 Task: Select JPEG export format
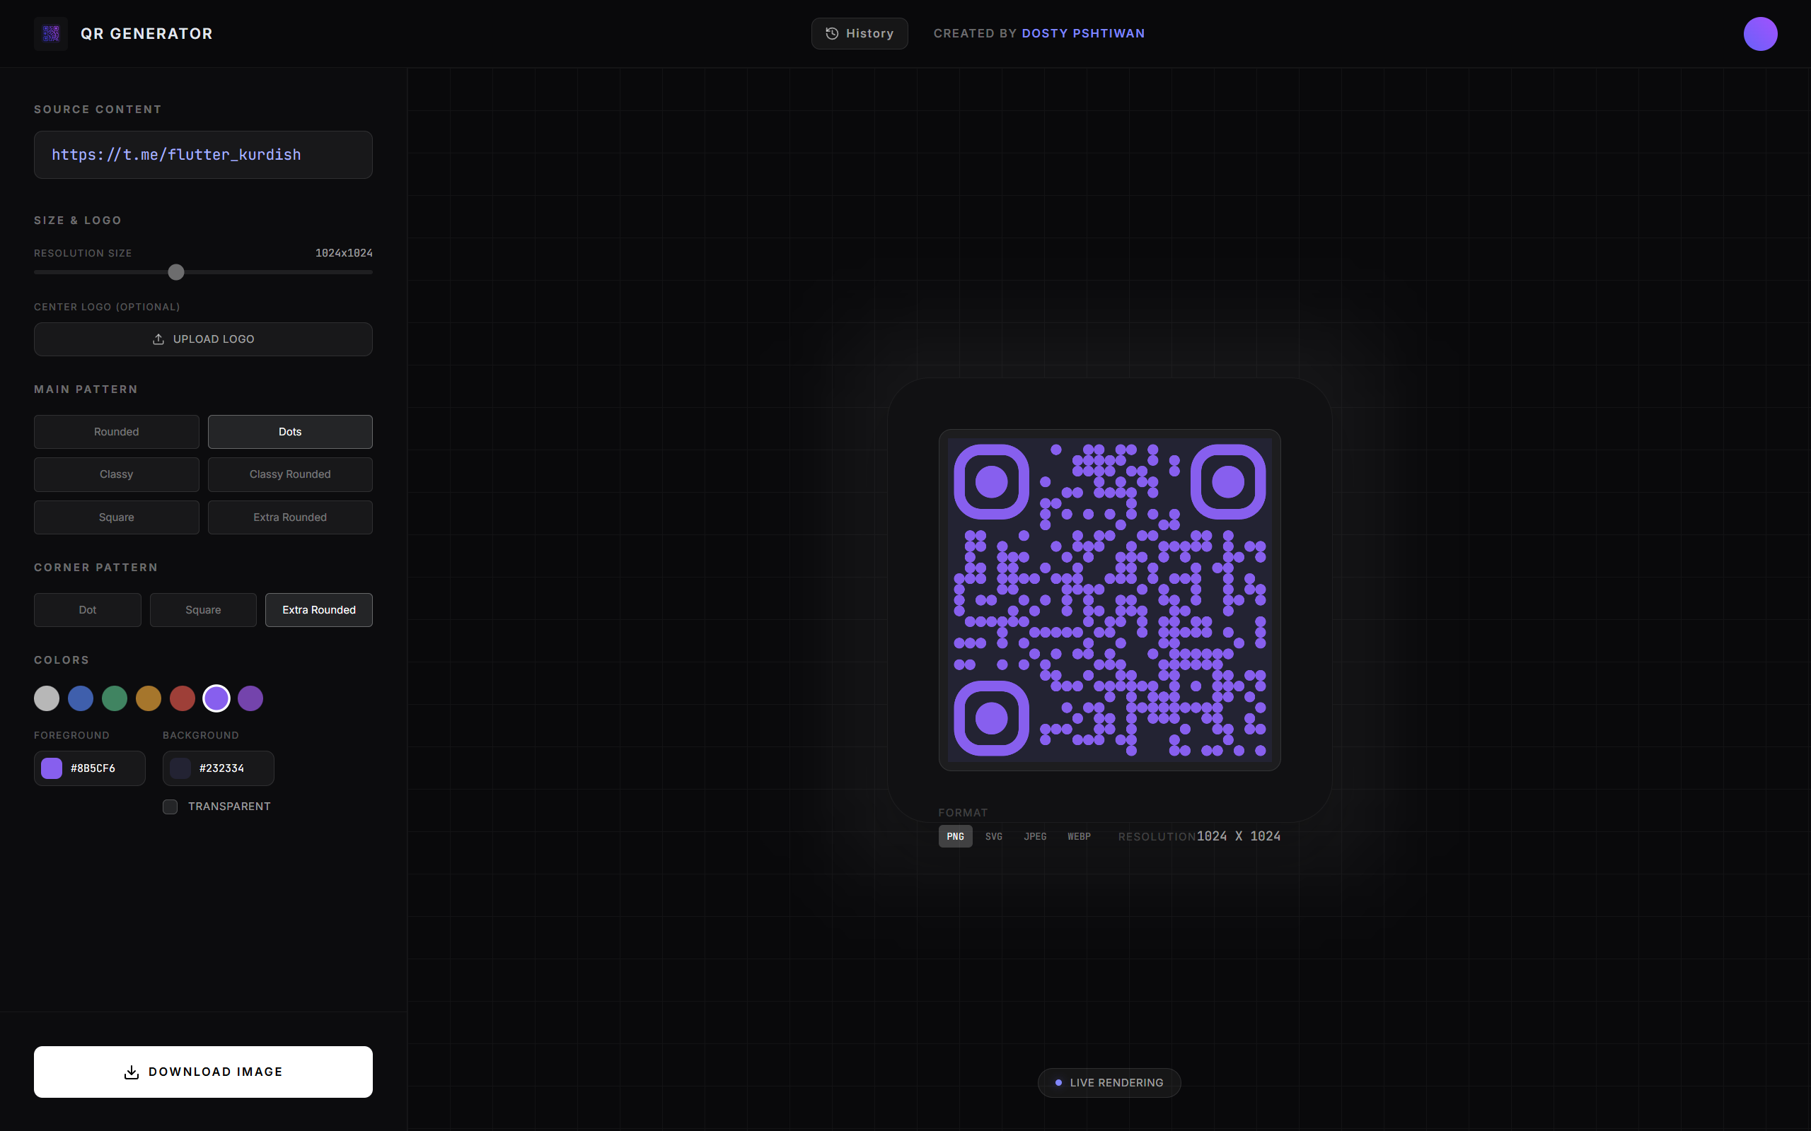click(x=1035, y=836)
